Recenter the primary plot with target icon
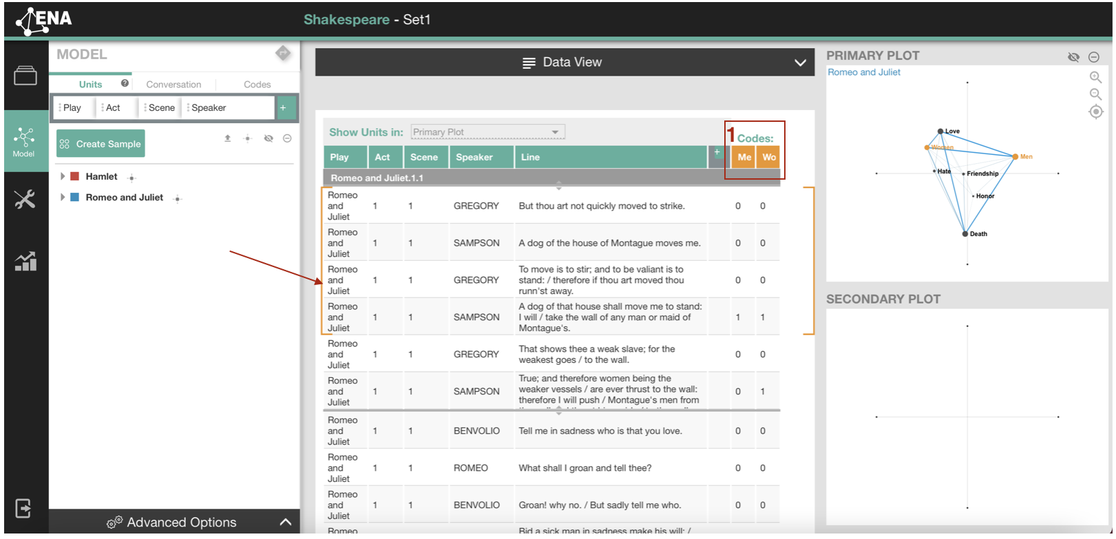This screenshot has height=539, width=1116. coord(1096,112)
